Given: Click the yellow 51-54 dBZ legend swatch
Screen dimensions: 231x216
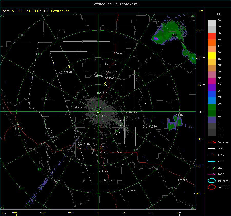Looking at the screenshot, I should tap(211, 55).
